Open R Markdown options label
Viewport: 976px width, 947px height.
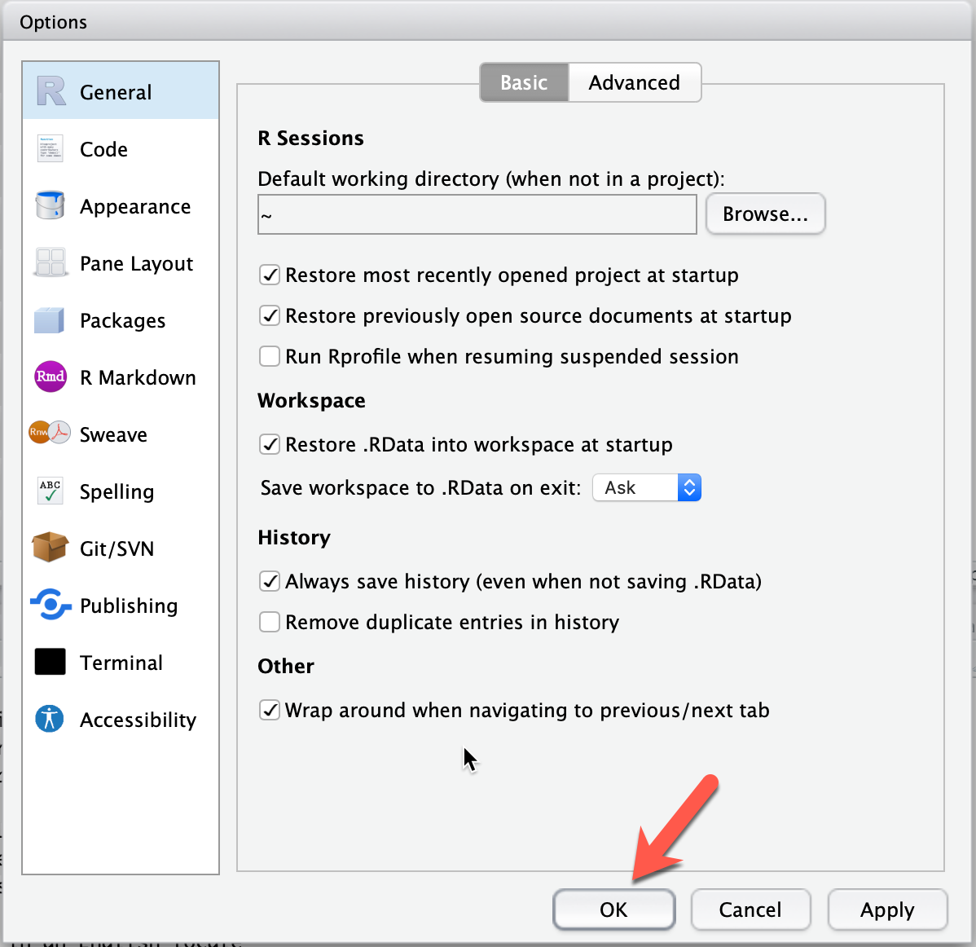pos(138,378)
